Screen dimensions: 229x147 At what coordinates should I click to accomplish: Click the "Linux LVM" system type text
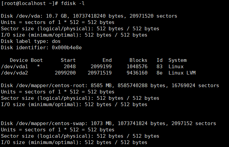(182, 73)
